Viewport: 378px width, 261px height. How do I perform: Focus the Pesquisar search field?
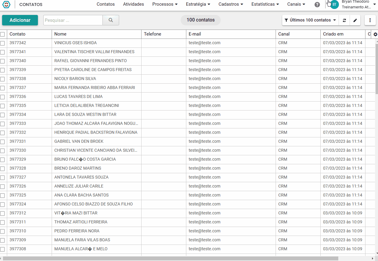click(x=73, y=20)
